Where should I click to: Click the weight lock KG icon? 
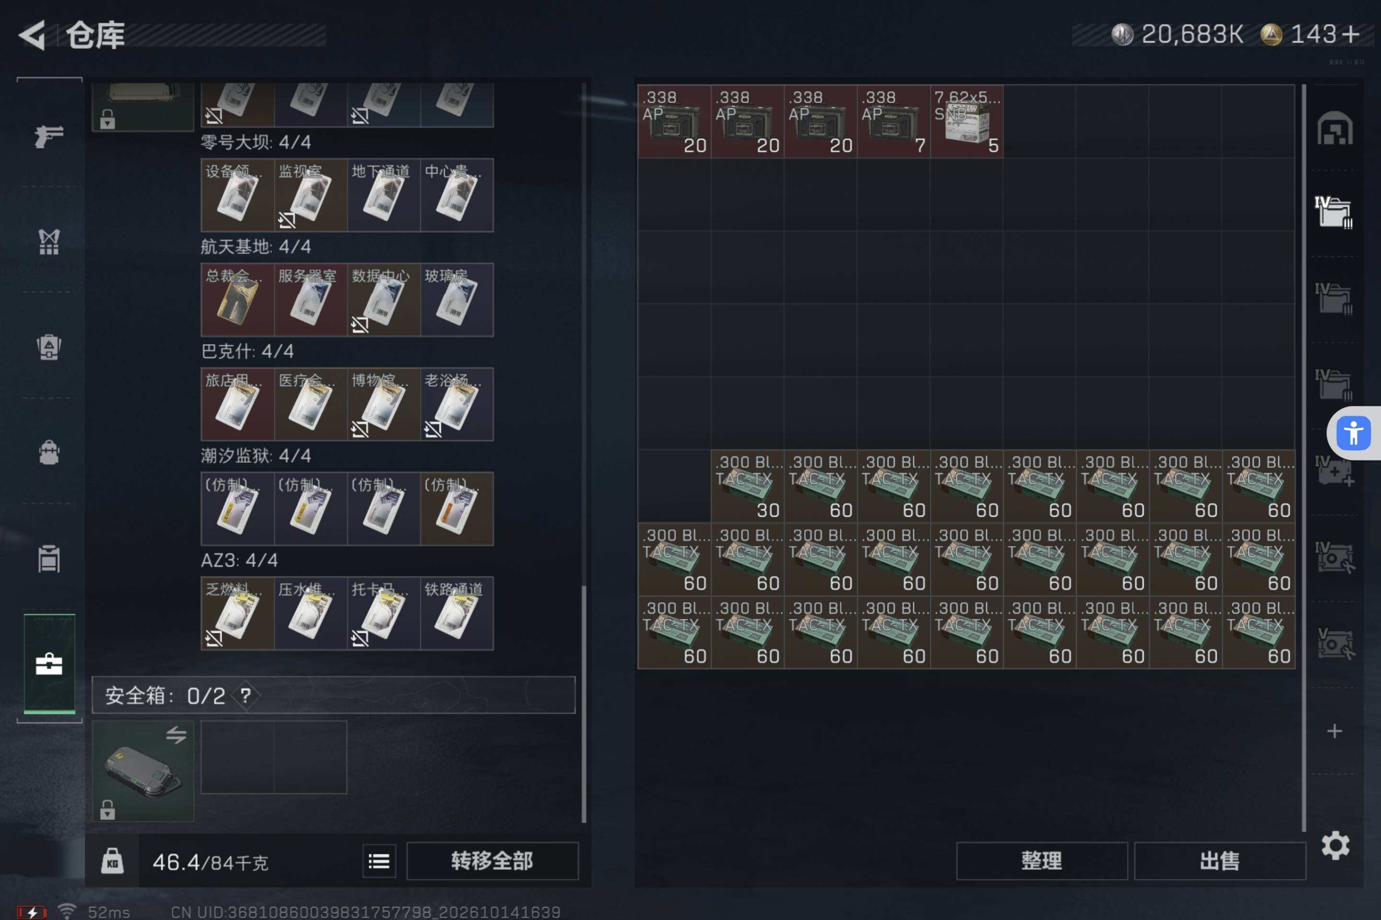pos(112,861)
